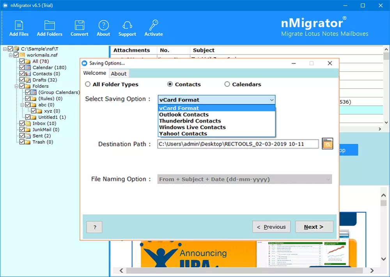Click the Activate key icon
This screenshot has height=277, width=390.
(153, 25)
